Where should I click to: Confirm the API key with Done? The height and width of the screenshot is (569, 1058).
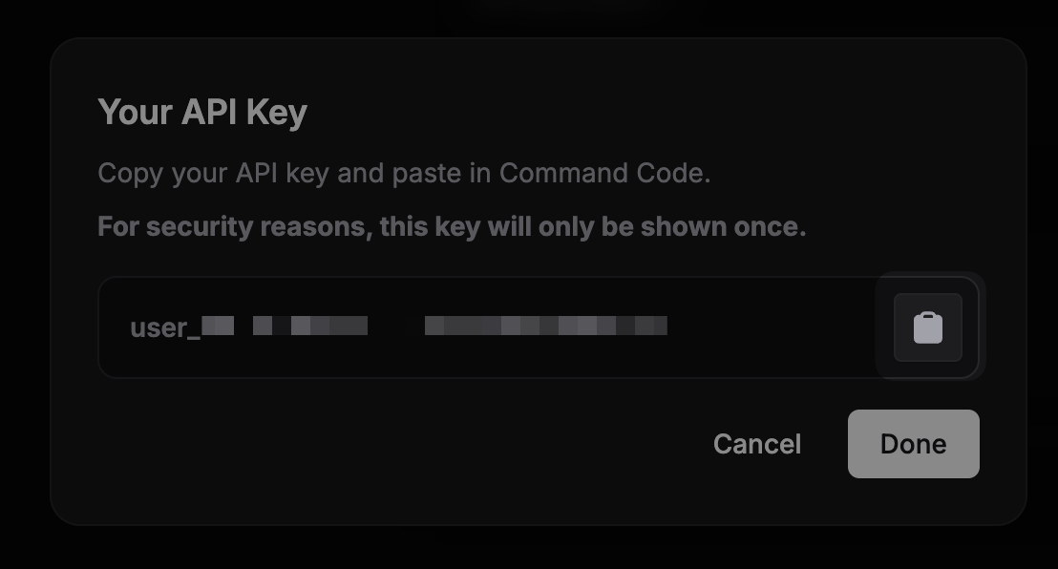point(912,443)
